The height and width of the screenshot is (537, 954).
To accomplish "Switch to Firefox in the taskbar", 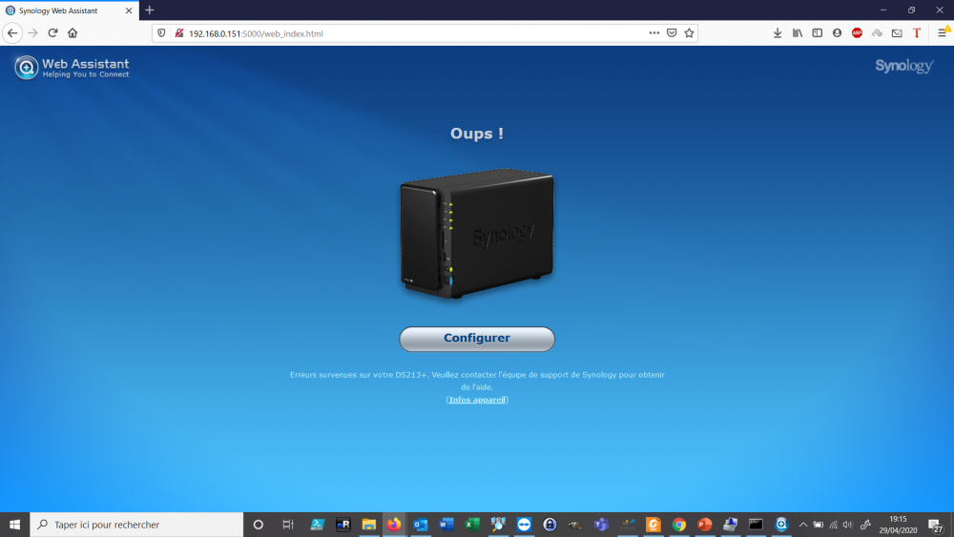I will click(x=394, y=525).
